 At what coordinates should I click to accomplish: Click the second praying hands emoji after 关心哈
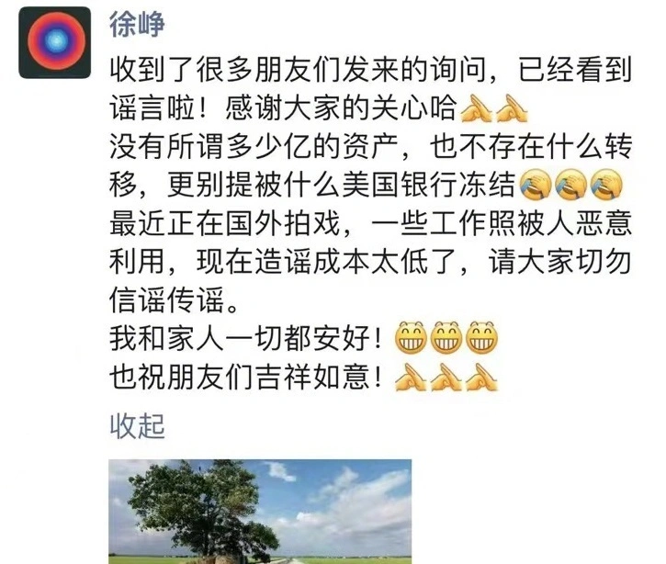[512, 108]
